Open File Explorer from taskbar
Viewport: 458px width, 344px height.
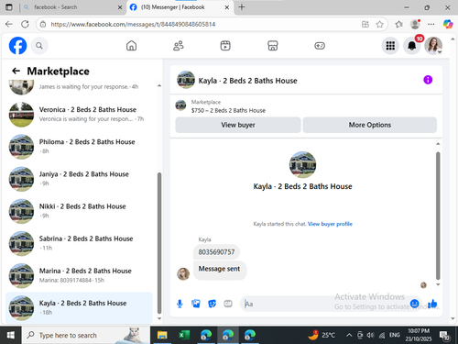tap(162, 336)
